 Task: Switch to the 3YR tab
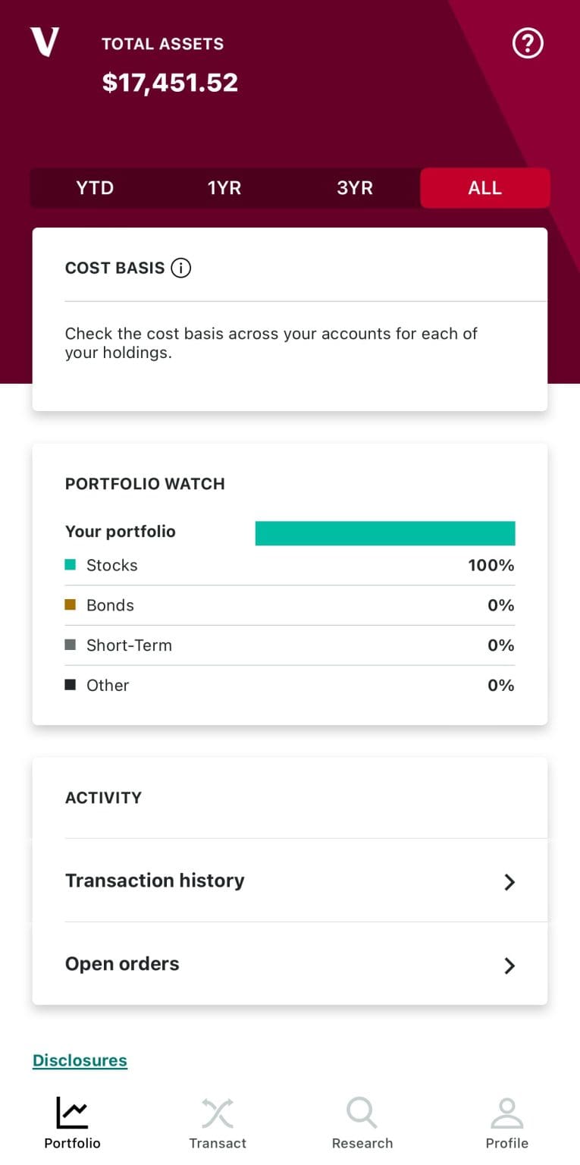[x=354, y=187]
